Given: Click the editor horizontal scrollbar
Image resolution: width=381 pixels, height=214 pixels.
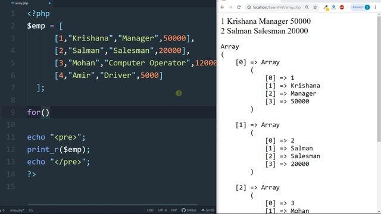Looking at the screenshot, I should [113, 205].
